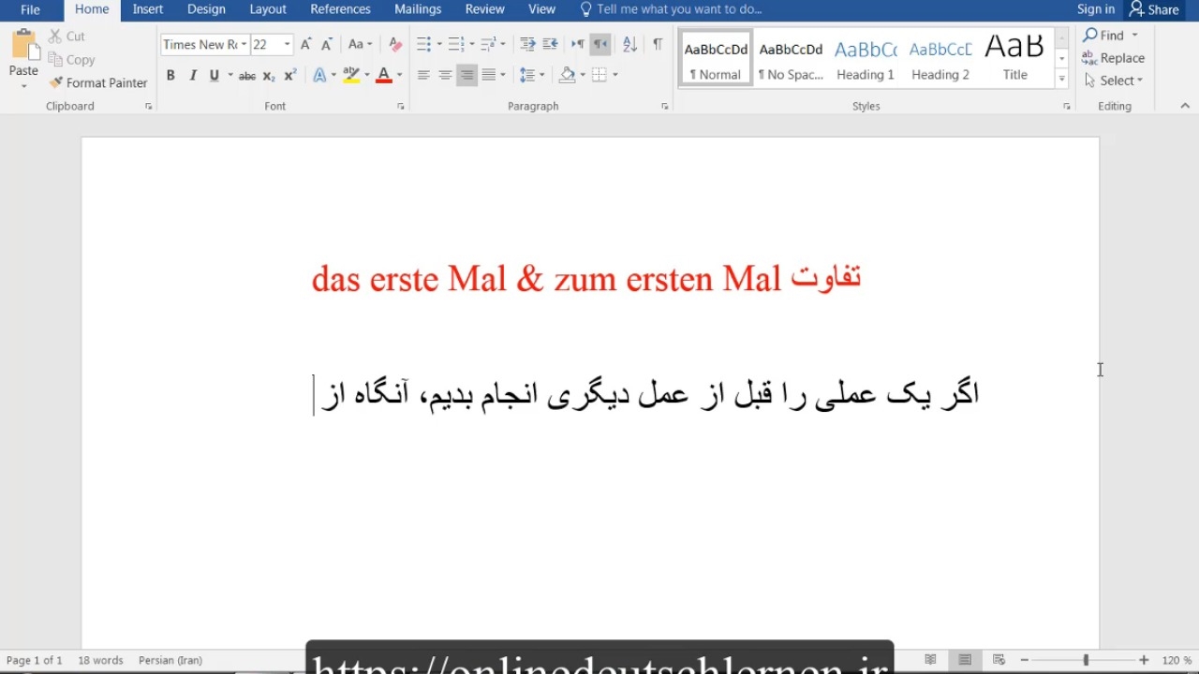
Task: Click the Share button
Action: pyautogui.click(x=1154, y=9)
